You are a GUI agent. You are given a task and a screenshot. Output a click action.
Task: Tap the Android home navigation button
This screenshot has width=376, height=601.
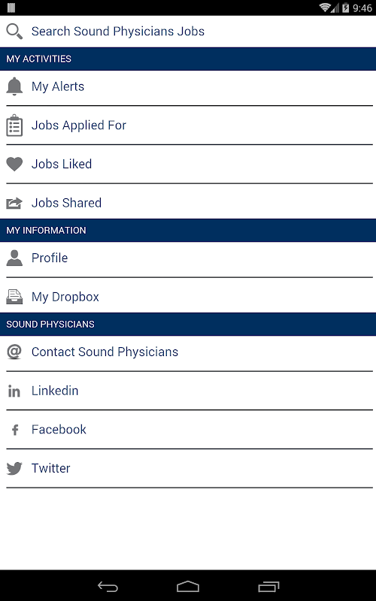[x=187, y=586]
